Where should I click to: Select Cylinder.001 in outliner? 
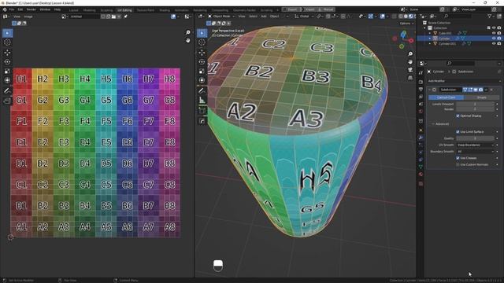(447, 44)
